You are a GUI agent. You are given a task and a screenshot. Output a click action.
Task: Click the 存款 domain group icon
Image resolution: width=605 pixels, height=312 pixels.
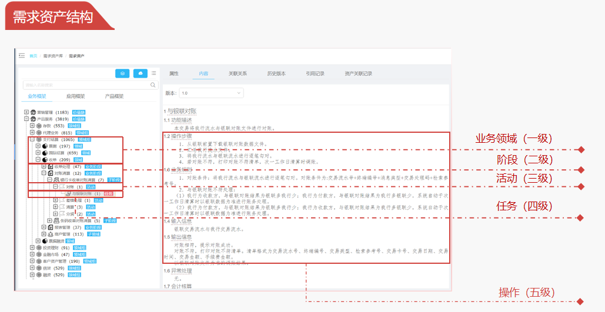[39, 126]
